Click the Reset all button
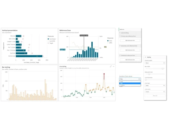171x128 pixels. (155, 96)
